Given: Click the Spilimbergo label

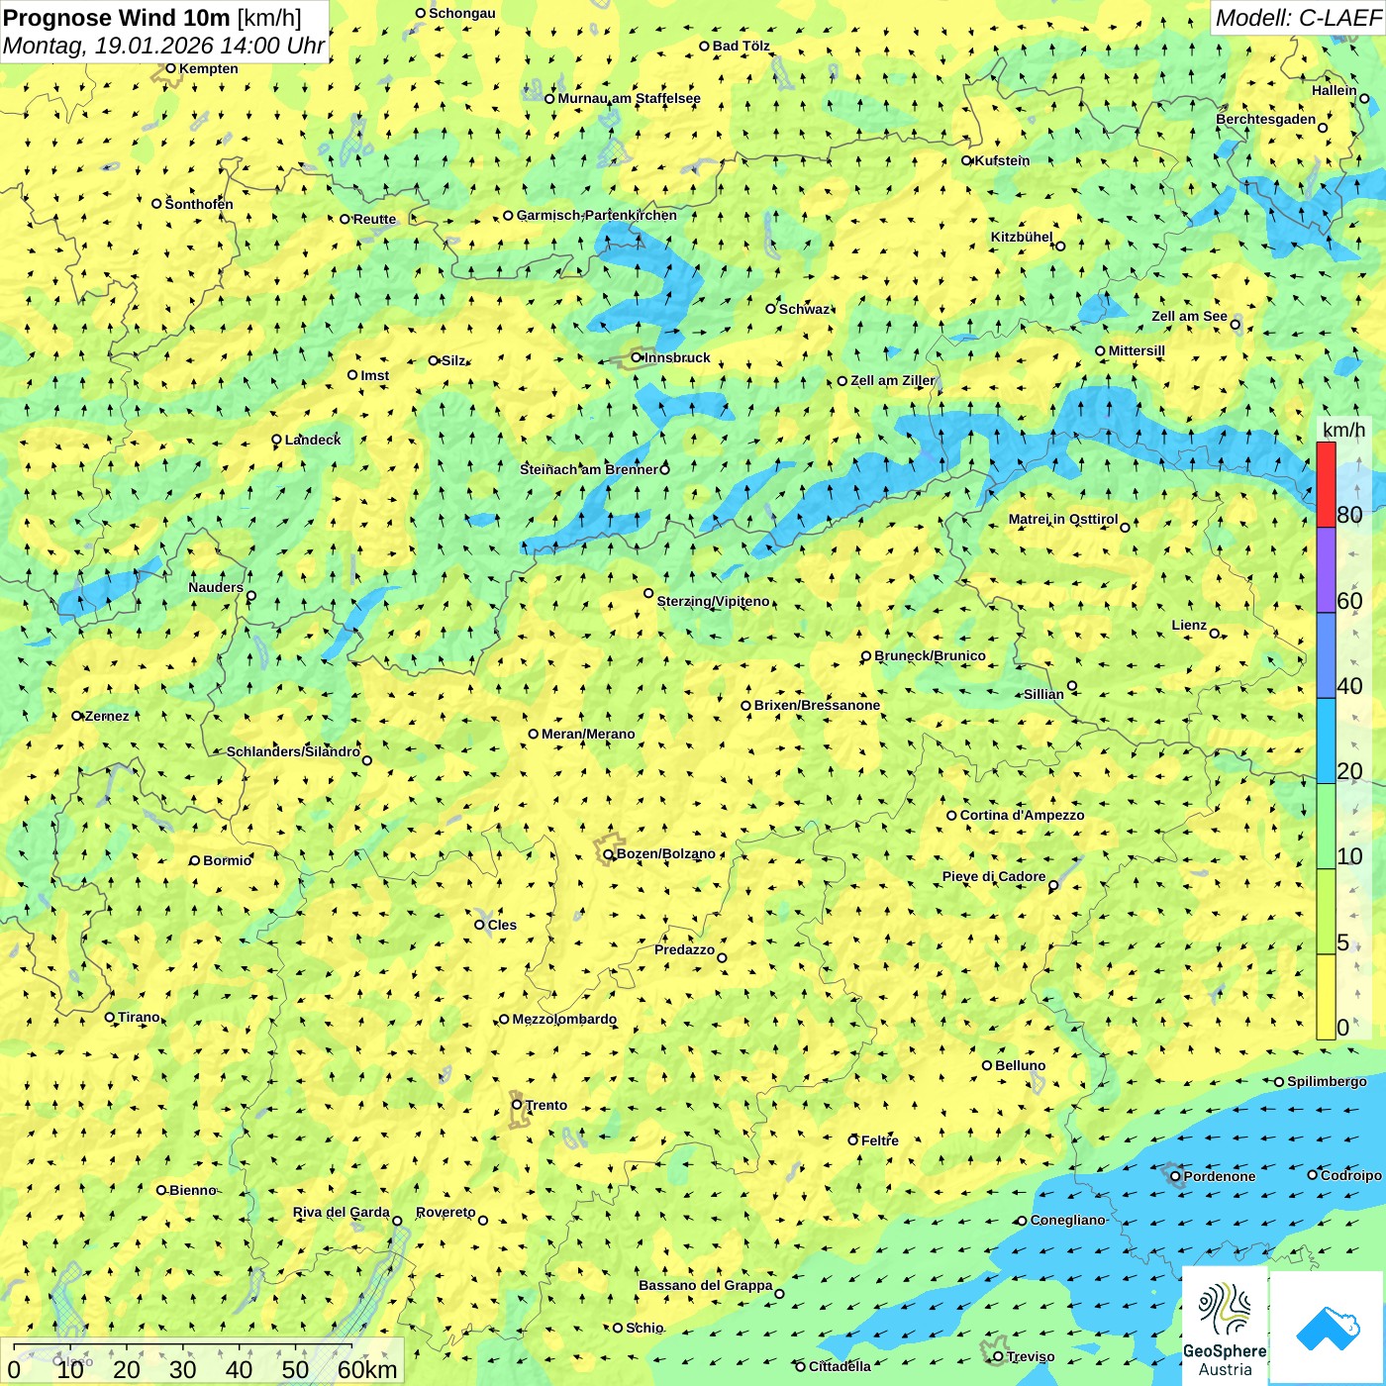Looking at the screenshot, I should pos(1327,1081).
